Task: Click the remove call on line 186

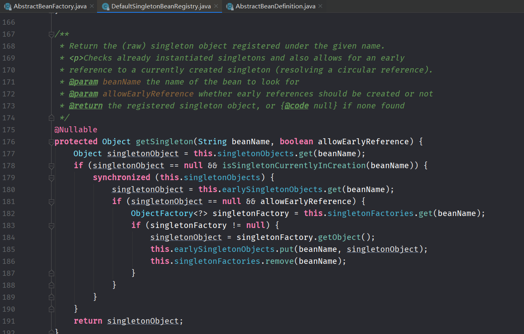Action: (x=280, y=261)
